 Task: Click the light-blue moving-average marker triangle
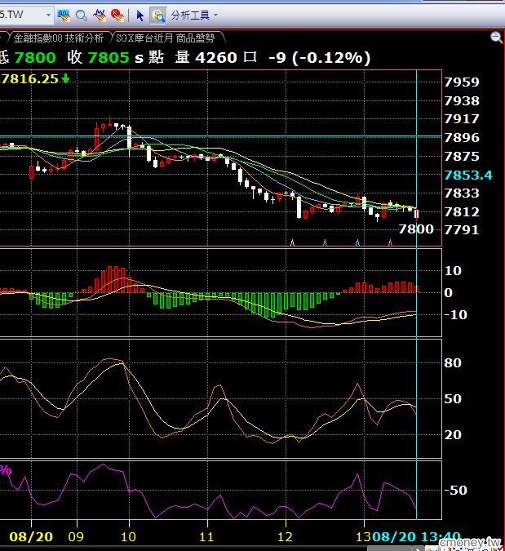pos(357,242)
